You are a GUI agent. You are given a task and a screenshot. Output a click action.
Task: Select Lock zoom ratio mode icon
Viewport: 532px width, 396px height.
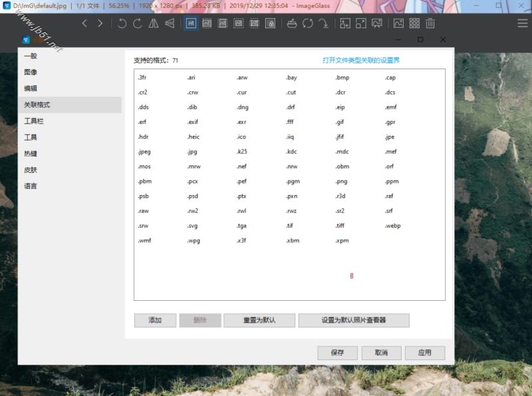[x=207, y=23]
